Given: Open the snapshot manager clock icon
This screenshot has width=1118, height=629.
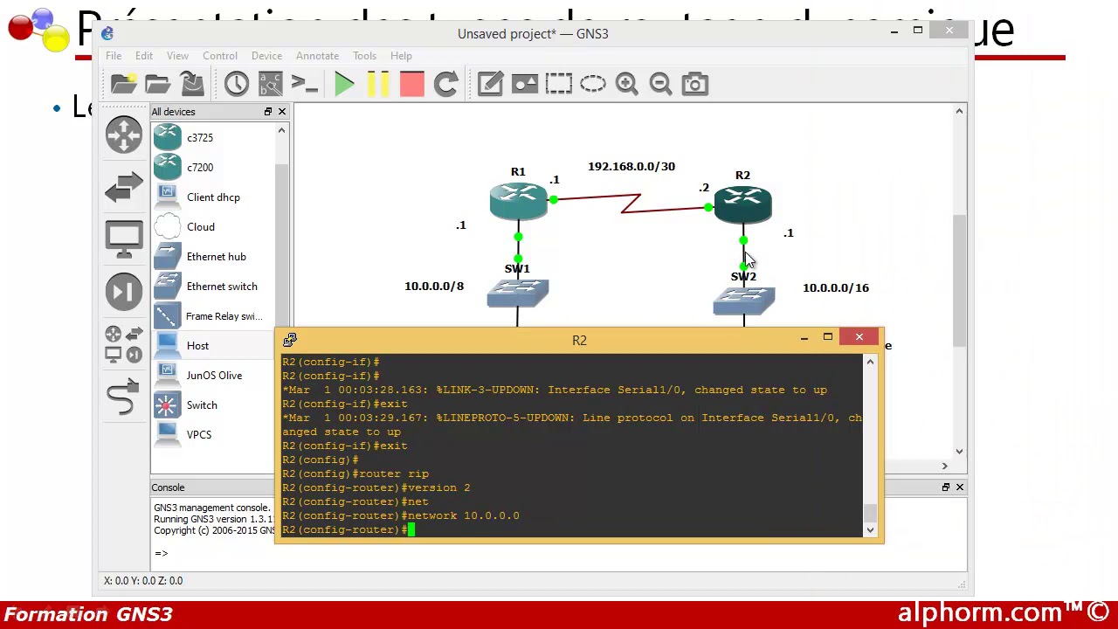Looking at the screenshot, I should [236, 84].
